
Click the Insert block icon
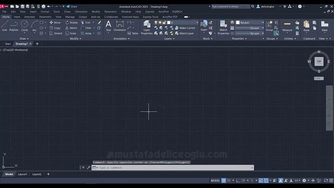pos(204,26)
